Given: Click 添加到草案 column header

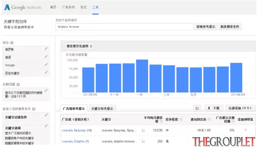Looking at the screenshot, I should click(245, 120).
